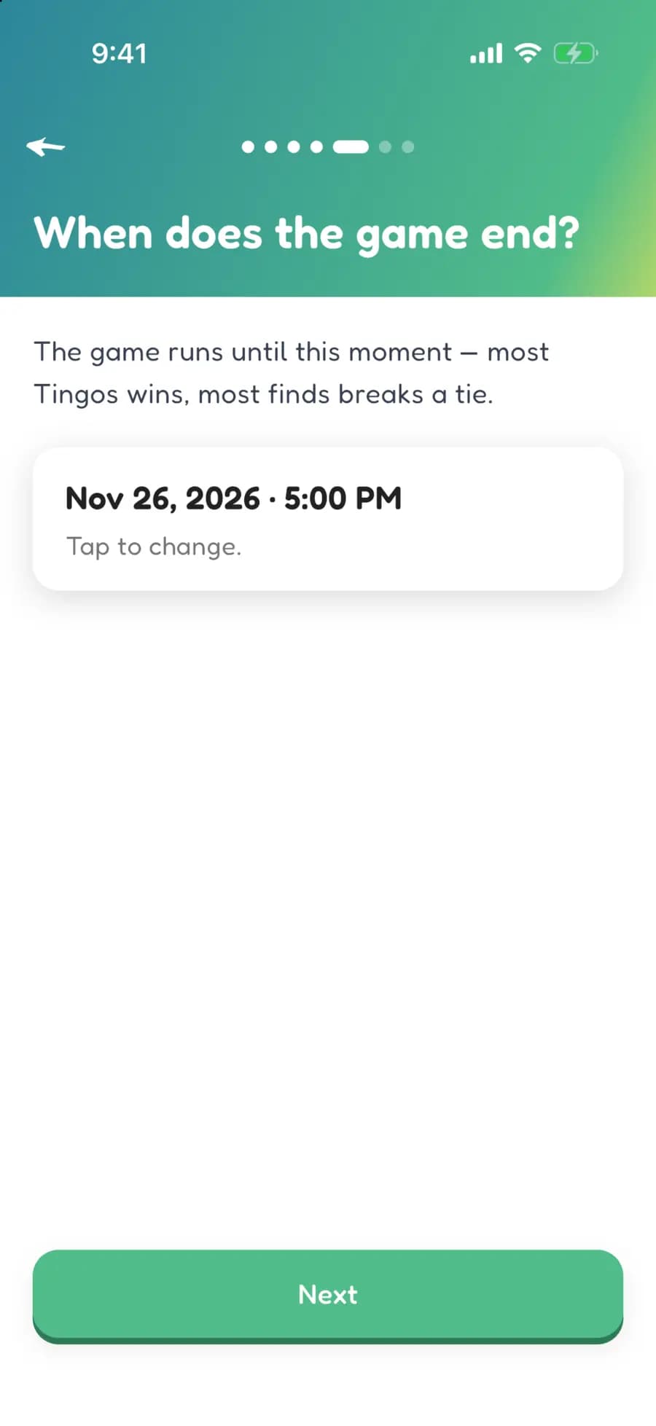
Task: Continue with the Next button
Action: (x=328, y=1296)
